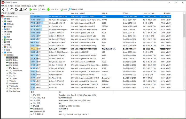Viewport: 186px width, 119px height.
Task: Select the 裝置 tree item icon
Action: 5,42
